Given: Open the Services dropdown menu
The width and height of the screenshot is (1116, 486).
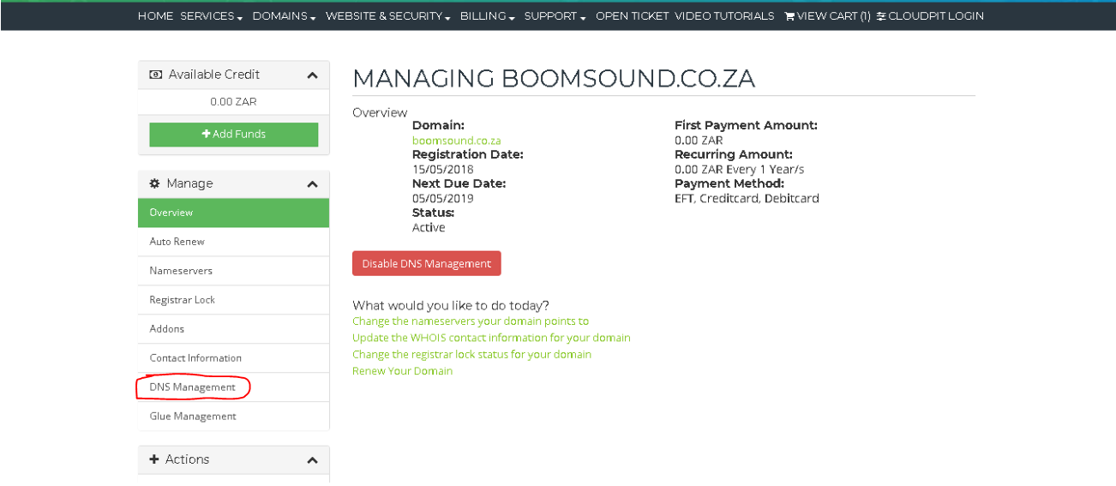Looking at the screenshot, I should pos(212,16).
